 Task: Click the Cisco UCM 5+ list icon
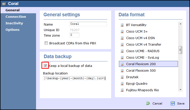[x=122, y=32]
